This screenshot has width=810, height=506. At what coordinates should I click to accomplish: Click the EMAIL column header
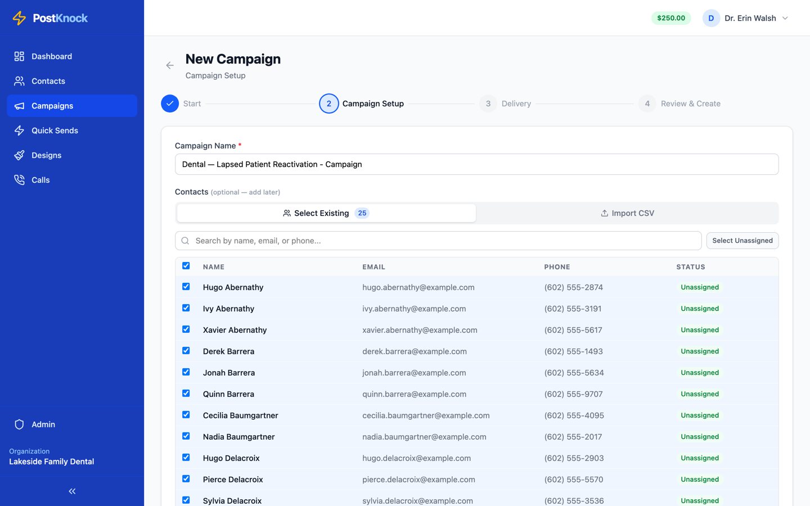click(373, 267)
